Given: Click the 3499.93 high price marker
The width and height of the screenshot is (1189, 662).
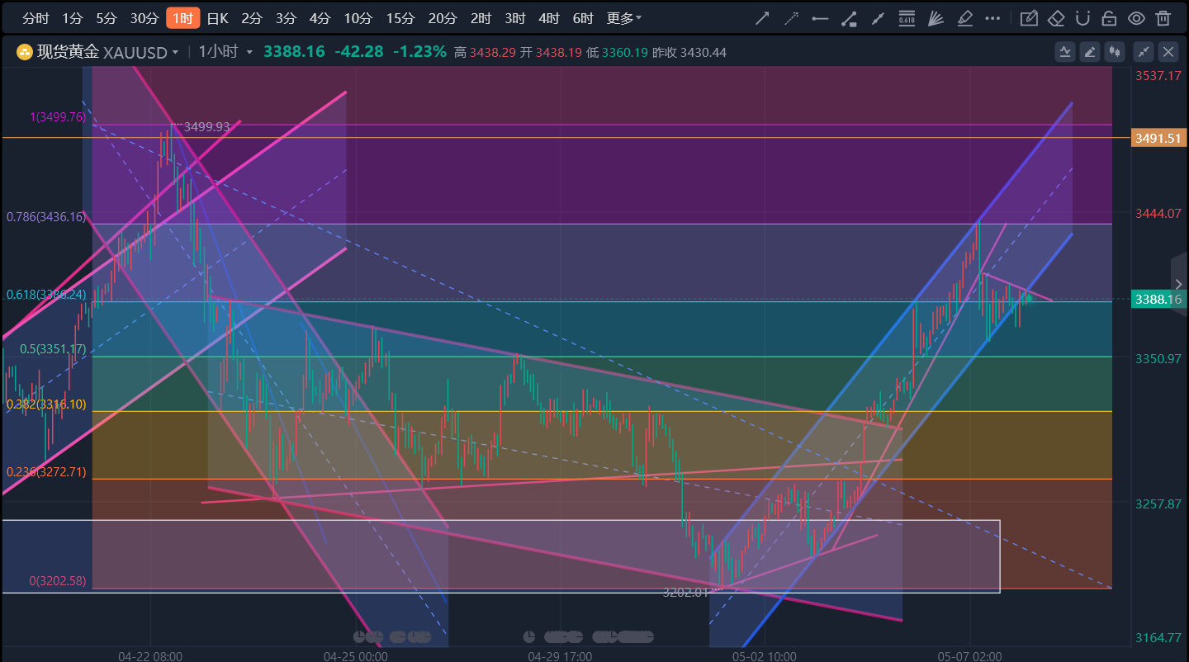Looking at the screenshot, I should click(206, 127).
